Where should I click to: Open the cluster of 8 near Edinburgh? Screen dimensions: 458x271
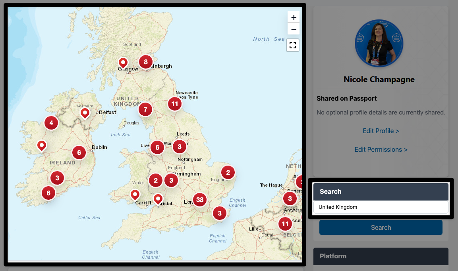click(x=145, y=62)
